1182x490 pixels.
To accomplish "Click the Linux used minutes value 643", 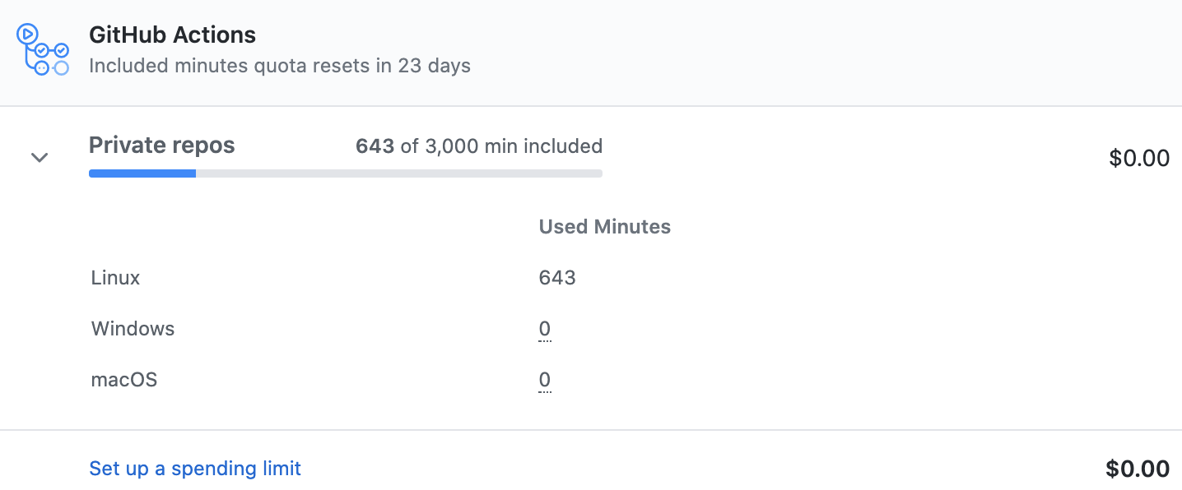I will pos(557,278).
